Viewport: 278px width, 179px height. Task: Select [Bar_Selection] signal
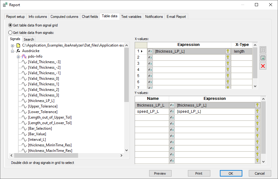point(40,128)
